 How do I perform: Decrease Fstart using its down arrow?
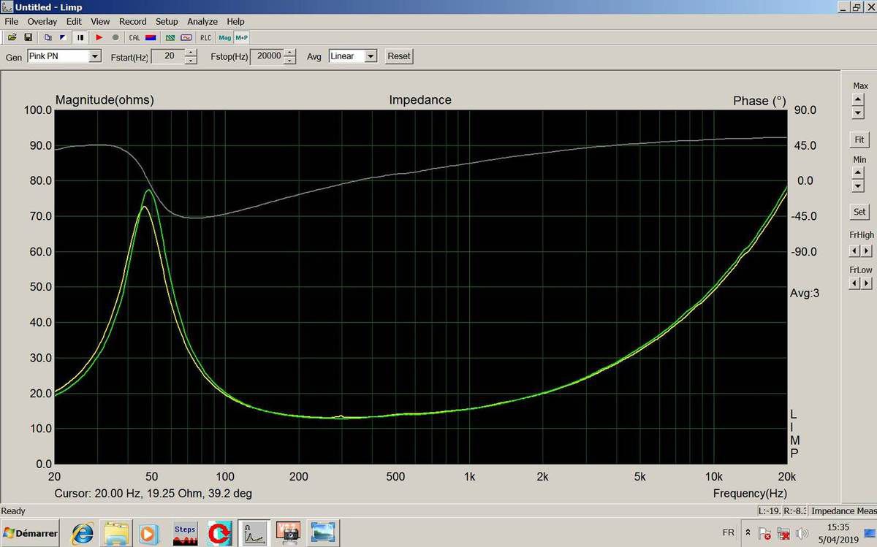click(191, 60)
